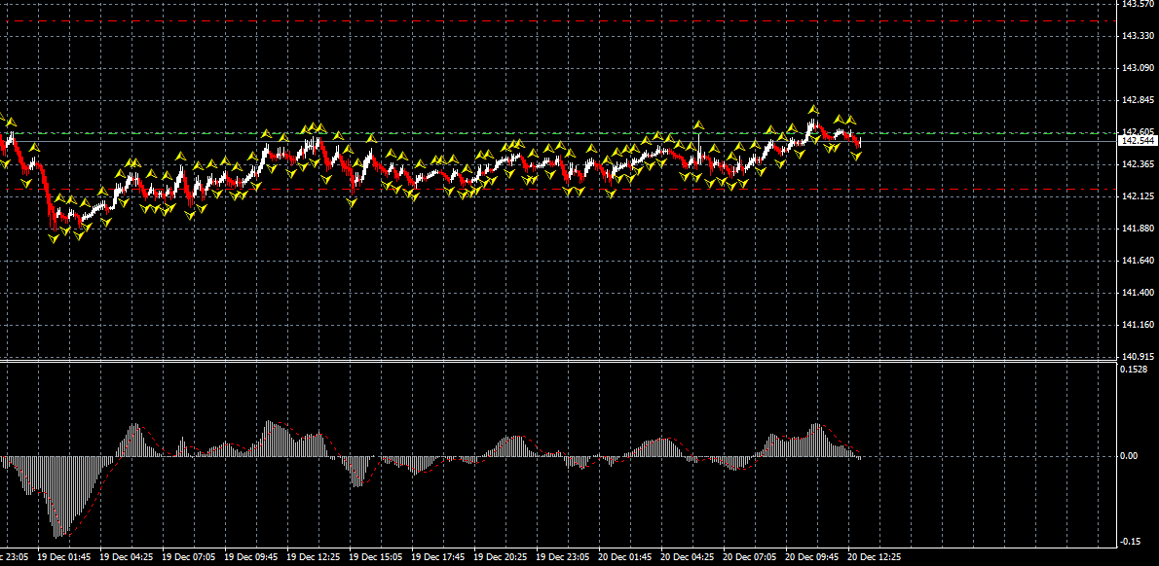Click the 19 Dec 04:25 time label

[x=127, y=557]
